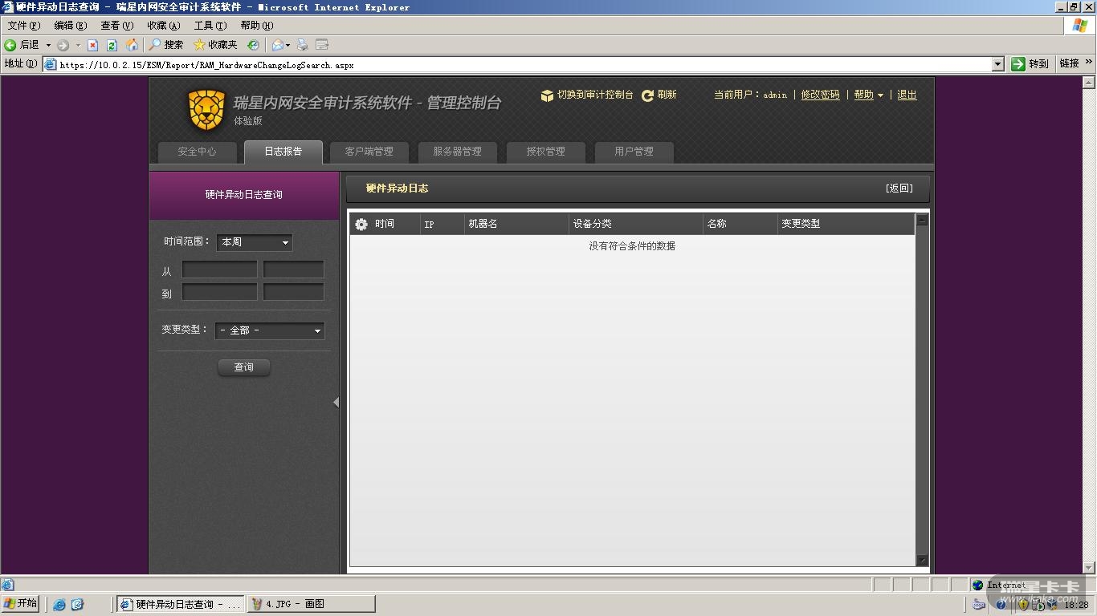Click the first 从 start date field
The image size is (1097, 616).
click(x=219, y=270)
